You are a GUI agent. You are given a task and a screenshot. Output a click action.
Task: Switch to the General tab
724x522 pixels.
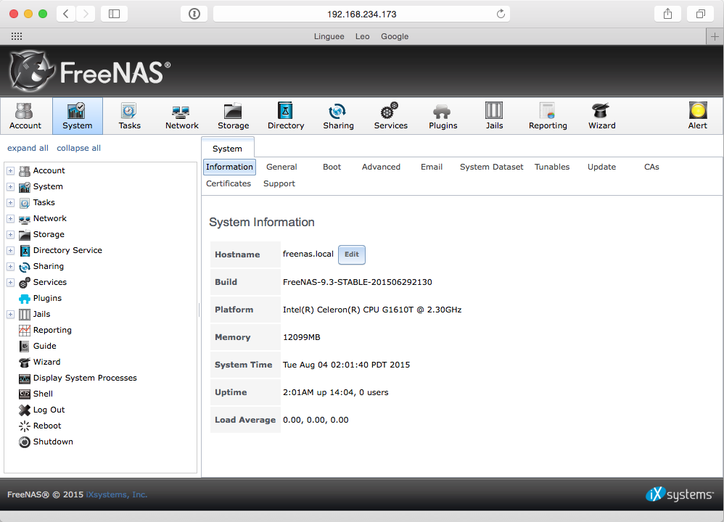tap(281, 167)
